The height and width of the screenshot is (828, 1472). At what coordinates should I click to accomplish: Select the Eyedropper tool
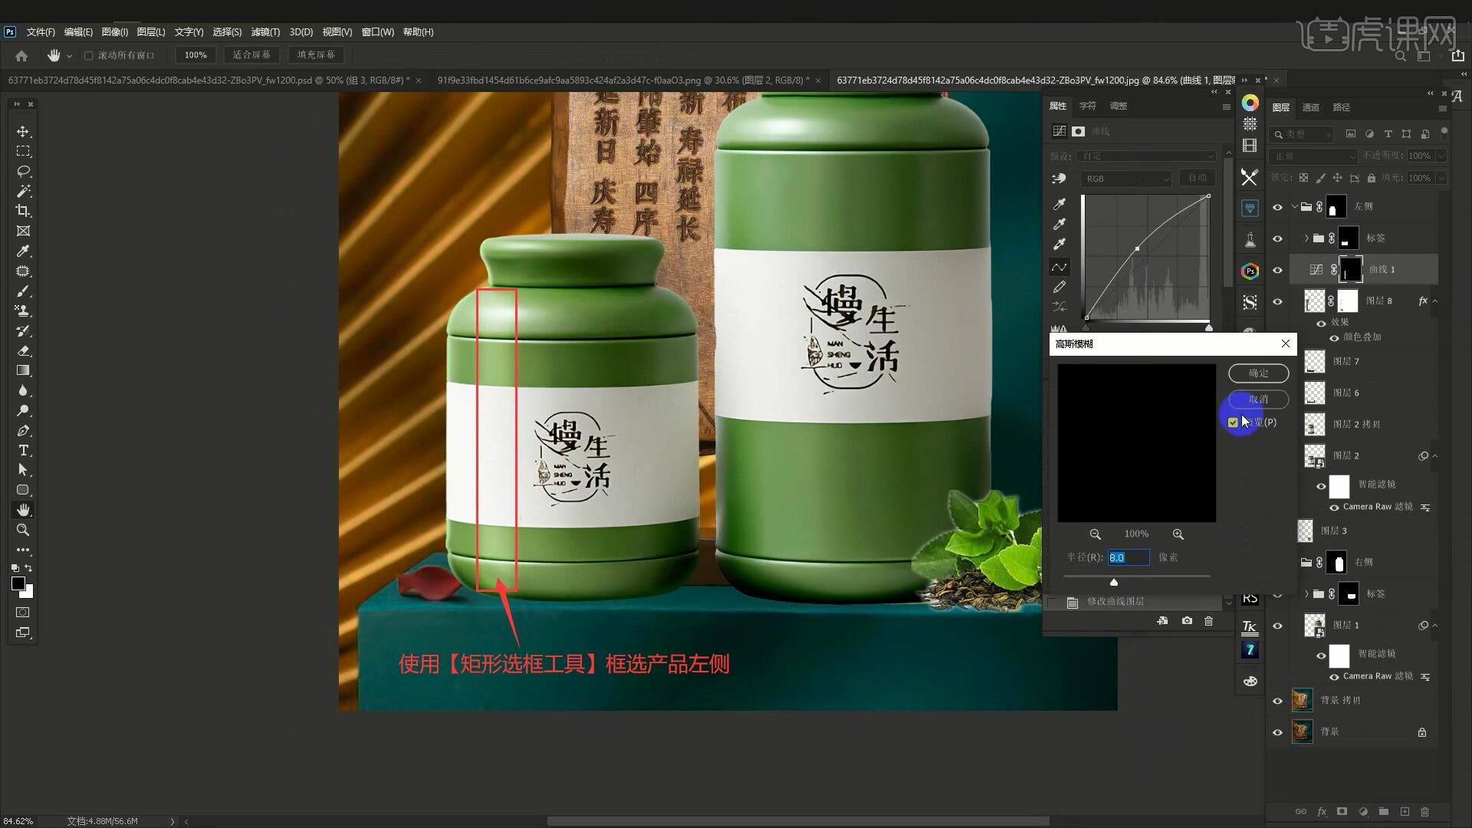pyautogui.click(x=23, y=251)
